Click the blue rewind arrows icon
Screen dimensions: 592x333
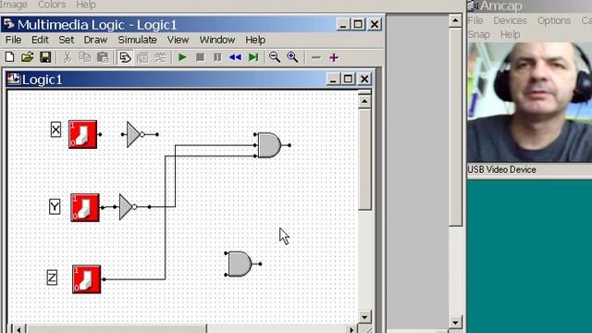(x=235, y=57)
